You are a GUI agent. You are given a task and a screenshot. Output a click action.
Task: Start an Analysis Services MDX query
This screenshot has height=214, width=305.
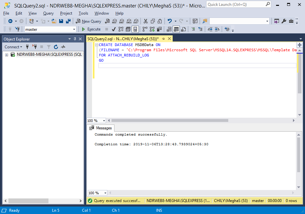(114, 21)
